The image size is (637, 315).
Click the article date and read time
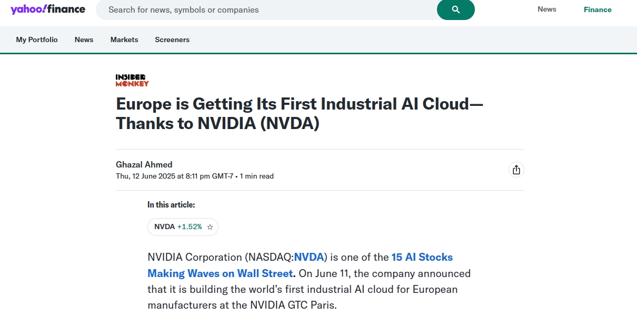195,176
